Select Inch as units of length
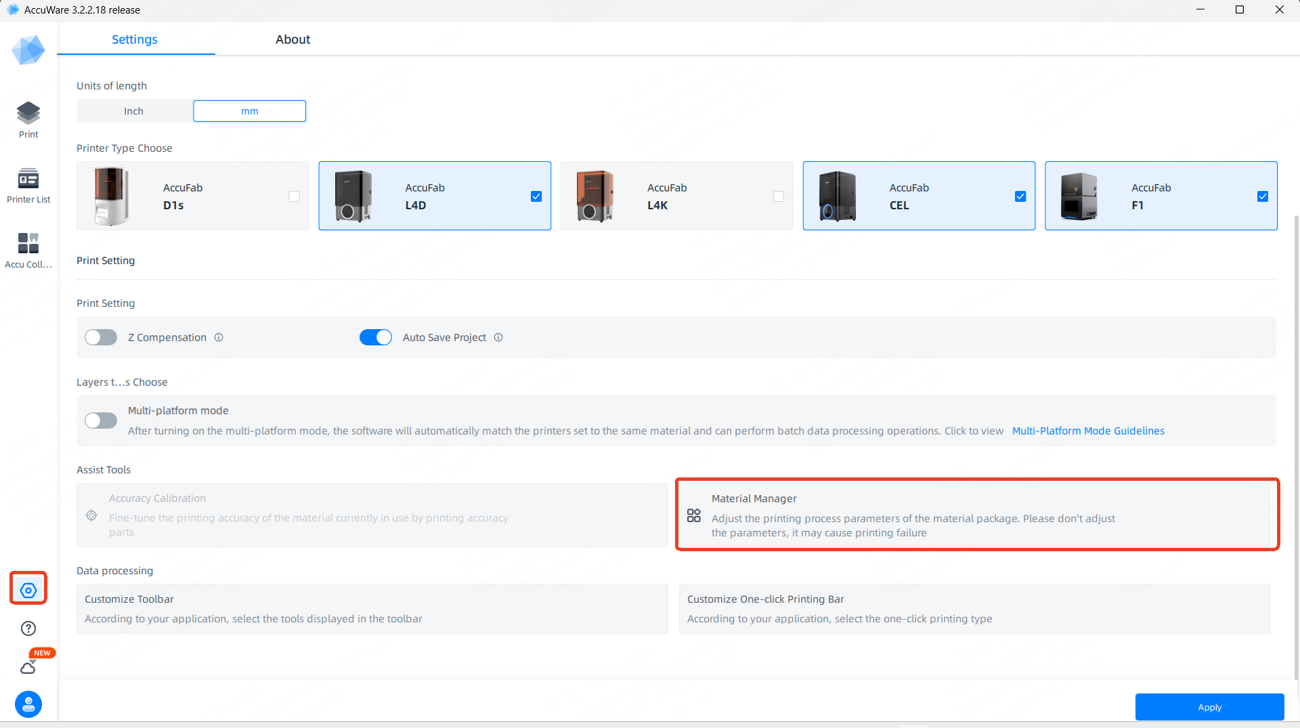 134,111
